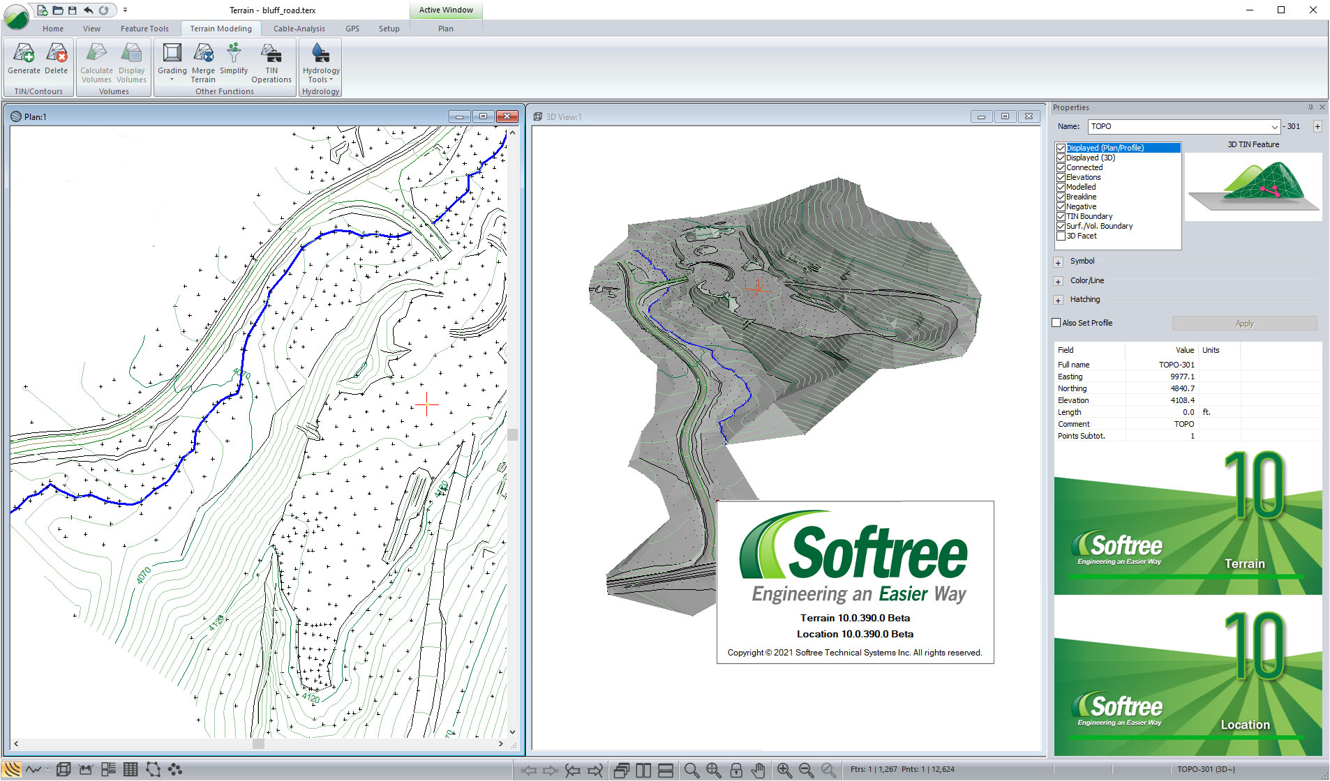
Task: Toggle the Negative checkbox
Action: [x=1061, y=206]
